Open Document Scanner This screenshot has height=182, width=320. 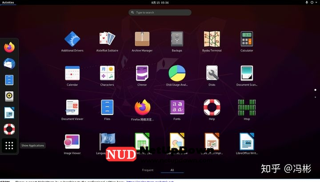247,73
